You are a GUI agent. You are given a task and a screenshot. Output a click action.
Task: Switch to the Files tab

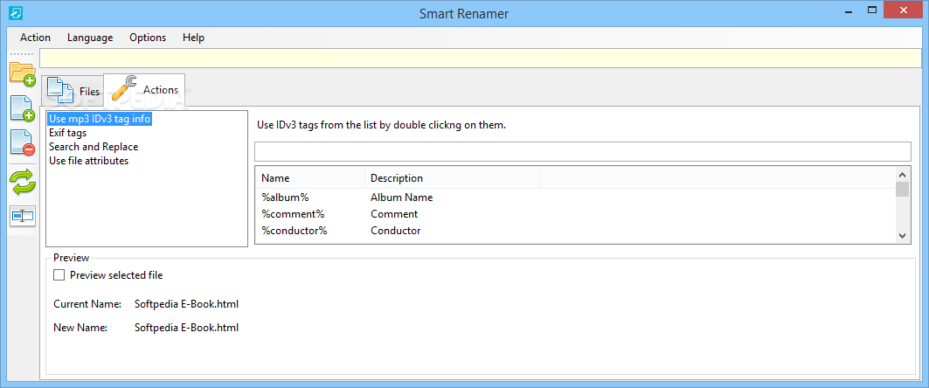click(x=73, y=91)
